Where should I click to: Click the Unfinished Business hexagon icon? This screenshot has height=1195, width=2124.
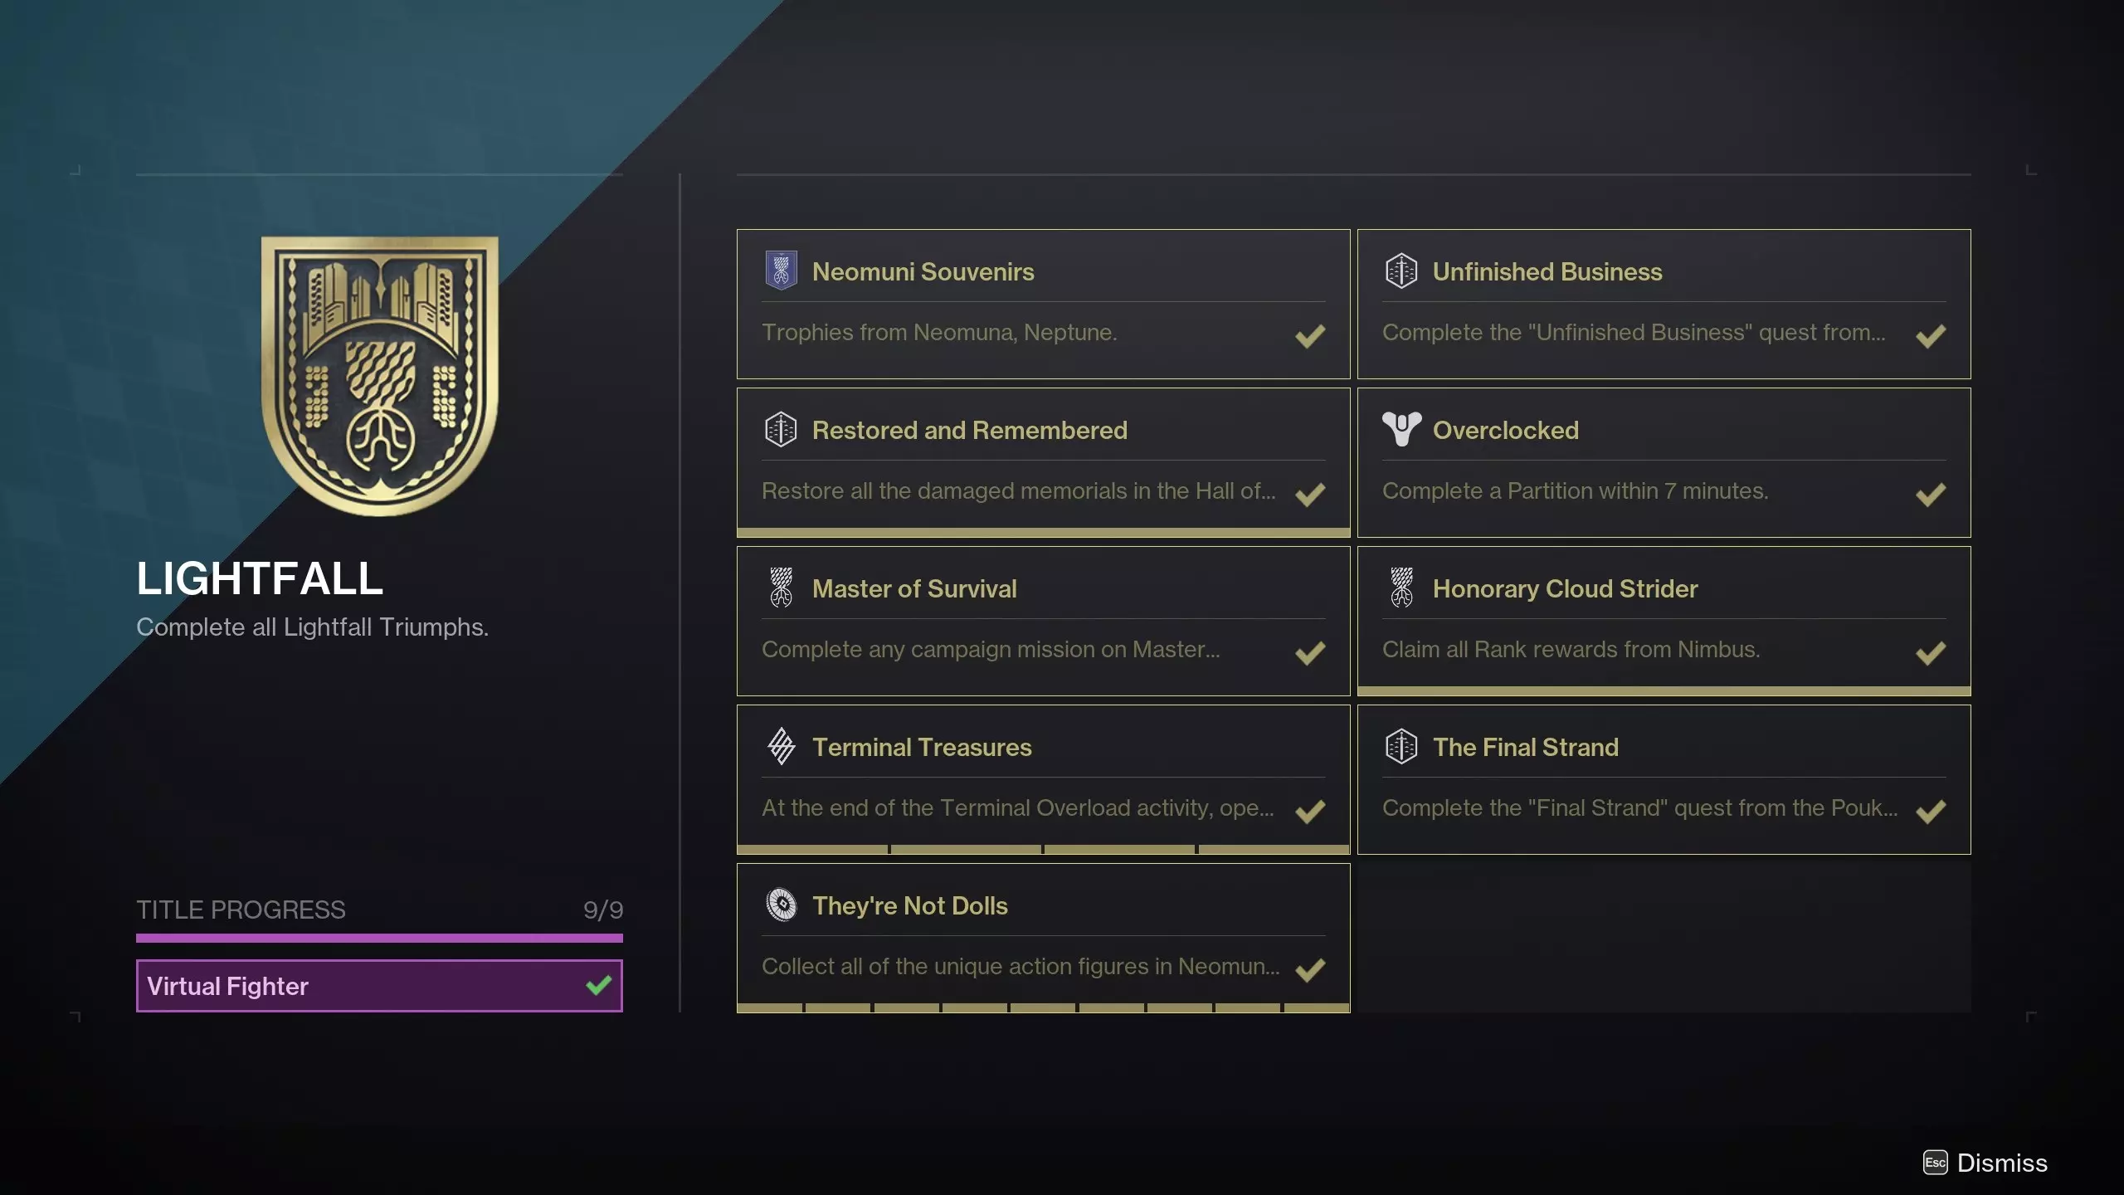pyautogui.click(x=1401, y=271)
